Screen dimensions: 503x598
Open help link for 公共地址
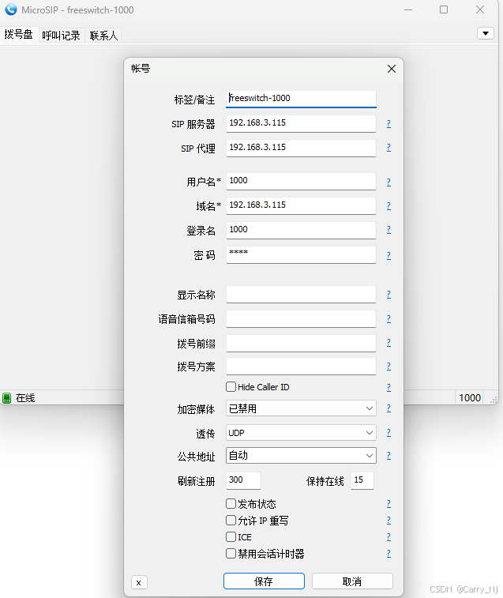[x=389, y=456]
